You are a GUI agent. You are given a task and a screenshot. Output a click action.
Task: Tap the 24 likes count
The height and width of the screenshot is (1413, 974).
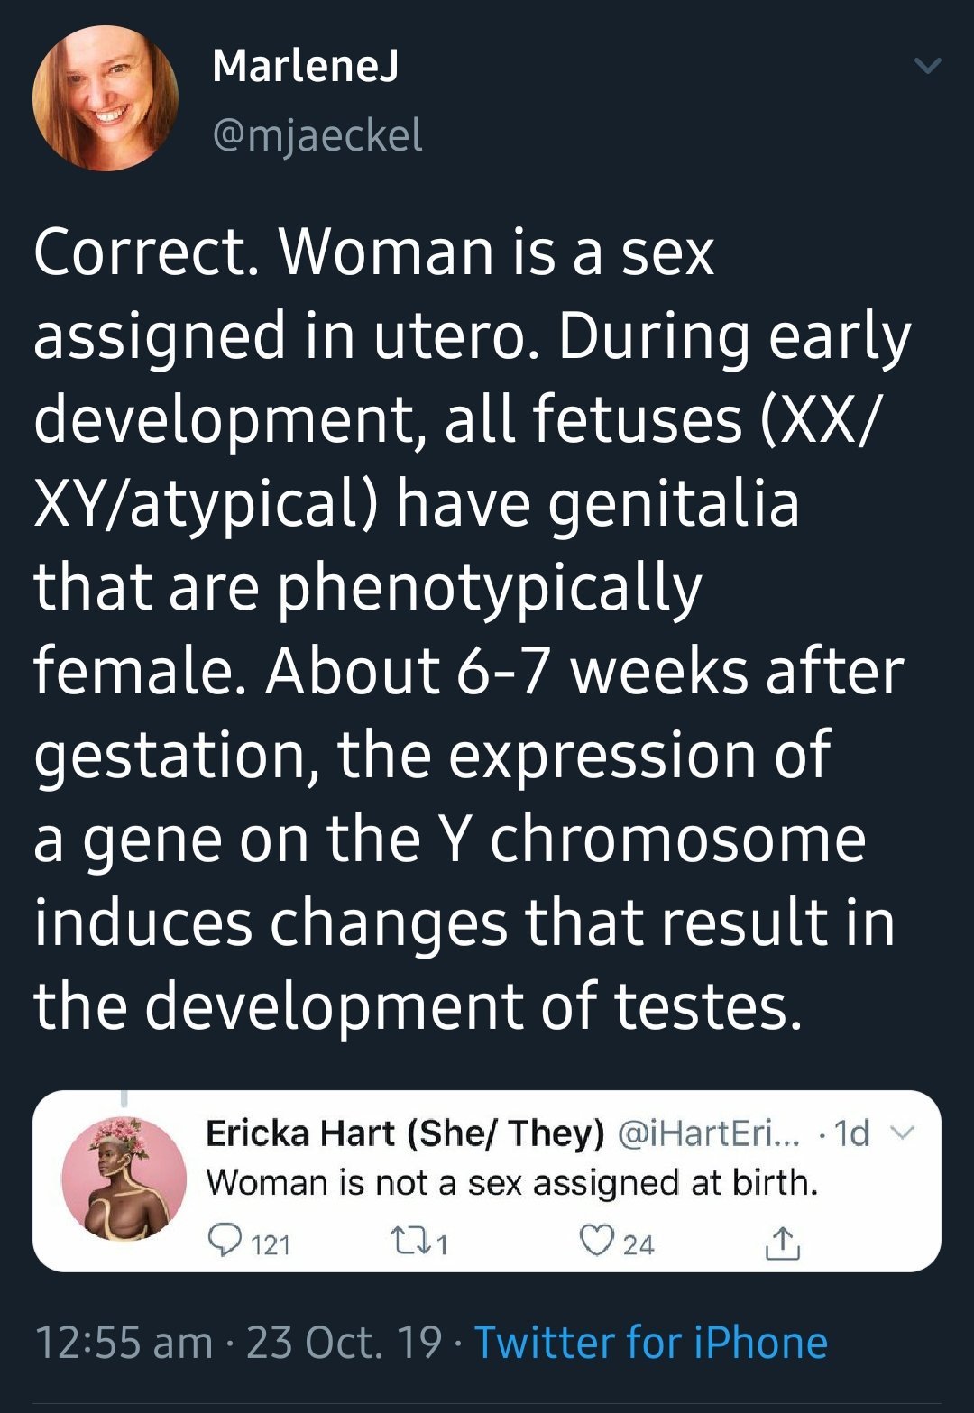point(639,1245)
